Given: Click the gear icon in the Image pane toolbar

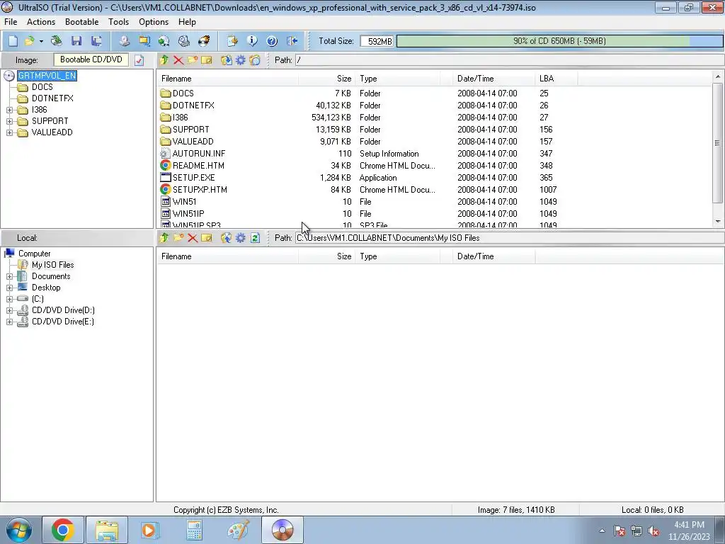Looking at the screenshot, I should (241, 60).
